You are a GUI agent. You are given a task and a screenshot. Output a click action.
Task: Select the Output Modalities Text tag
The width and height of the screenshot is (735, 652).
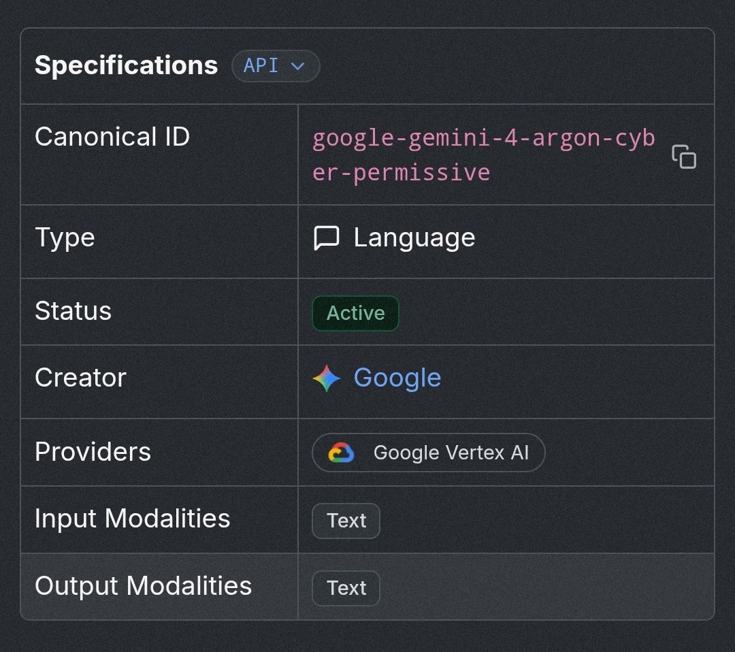tap(346, 588)
